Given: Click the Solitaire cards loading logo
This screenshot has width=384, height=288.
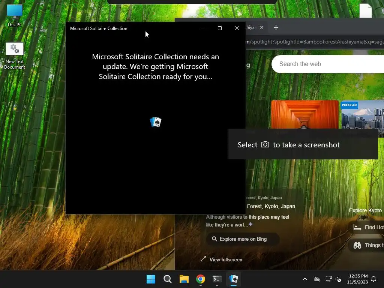Looking at the screenshot, I should click(156, 122).
